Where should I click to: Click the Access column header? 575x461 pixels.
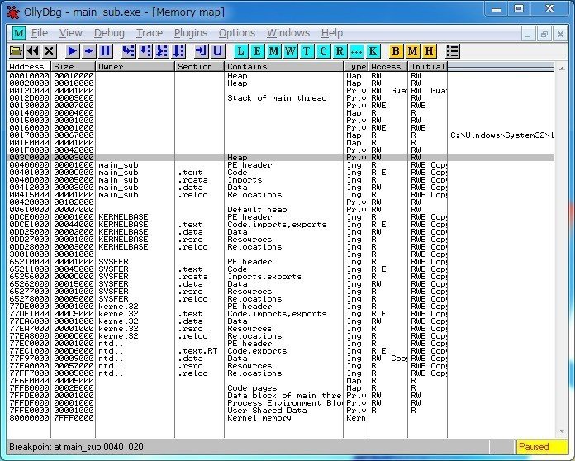point(387,67)
